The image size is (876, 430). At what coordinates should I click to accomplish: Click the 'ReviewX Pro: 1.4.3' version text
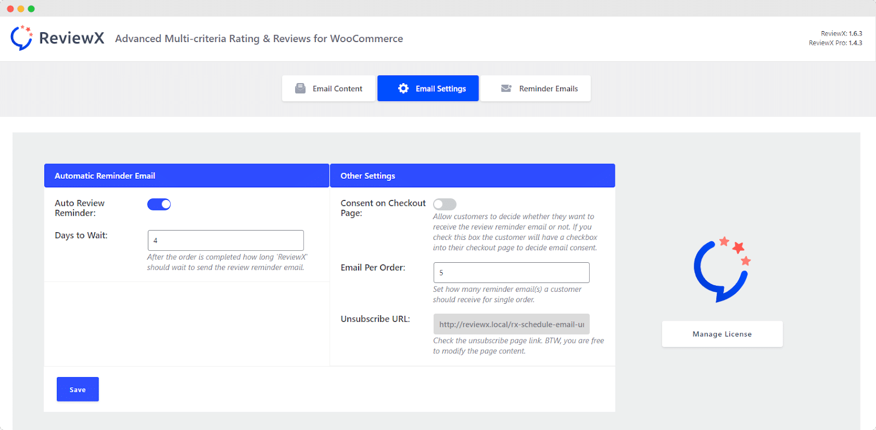[x=835, y=43]
